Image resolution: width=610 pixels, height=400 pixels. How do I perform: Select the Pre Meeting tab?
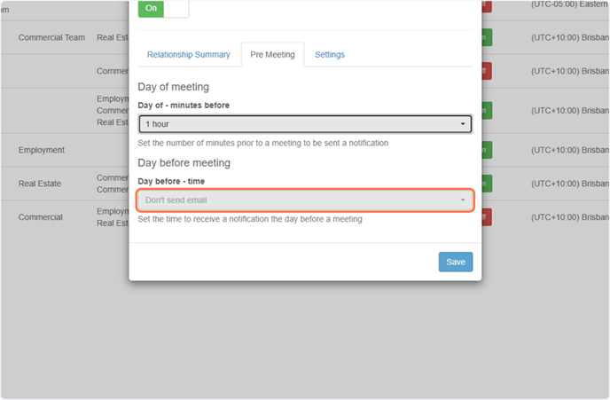click(272, 54)
